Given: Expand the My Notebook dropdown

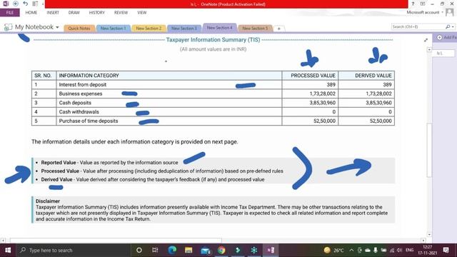Looking at the screenshot, I should tap(57, 27).
